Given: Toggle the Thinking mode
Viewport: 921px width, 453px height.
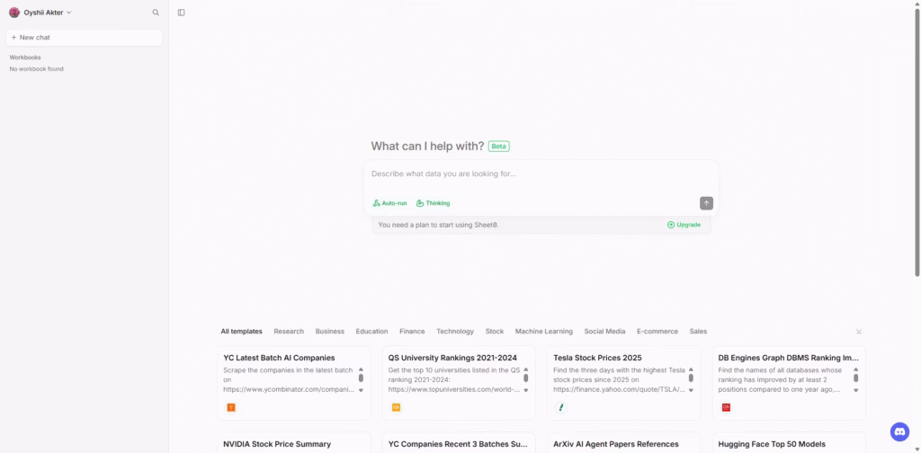Looking at the screenshot, I should pyautogui.click(x=434, y=203).
